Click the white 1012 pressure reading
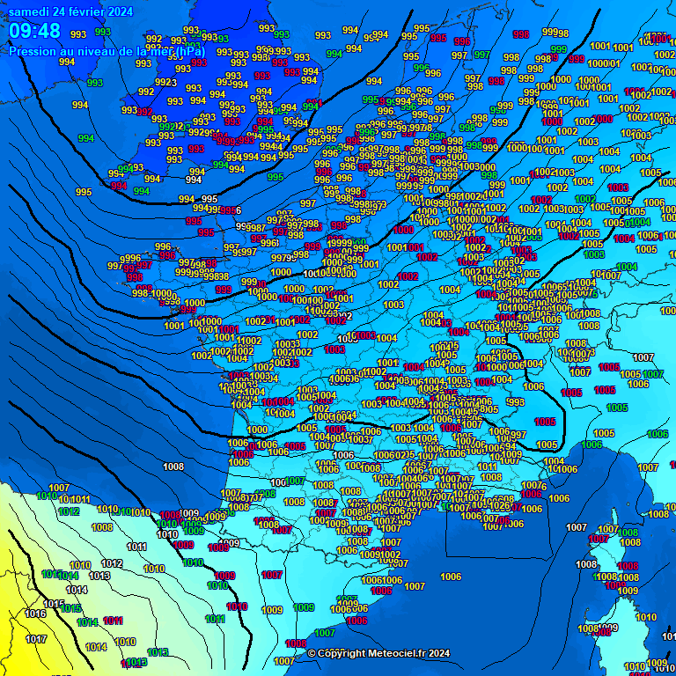This screenshot has height=676, width=676. (112, 563)
